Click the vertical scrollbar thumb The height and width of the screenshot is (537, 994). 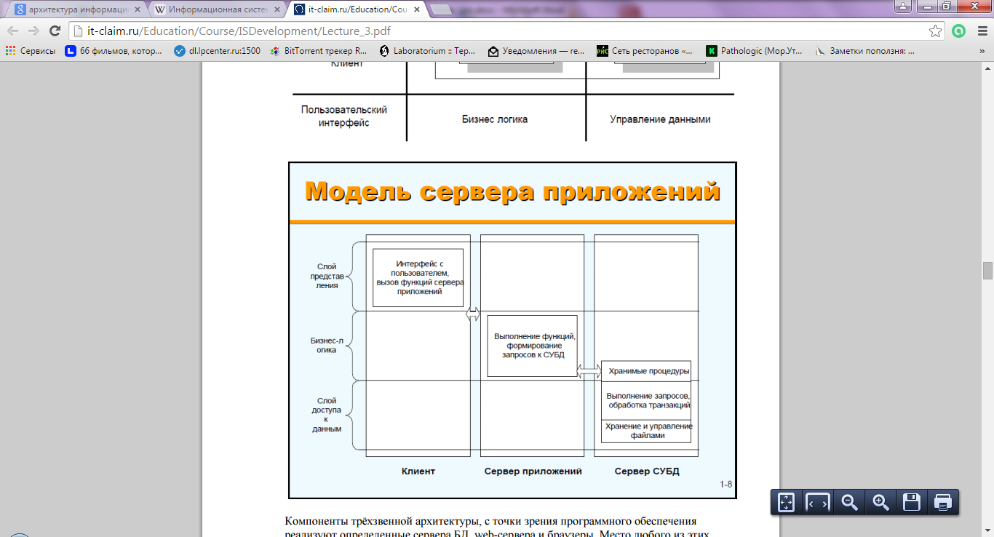987,271
